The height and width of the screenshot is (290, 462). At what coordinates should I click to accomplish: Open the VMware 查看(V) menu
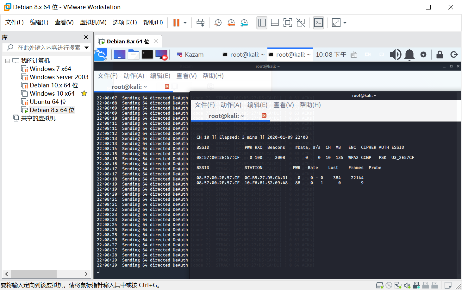point(64,22)
